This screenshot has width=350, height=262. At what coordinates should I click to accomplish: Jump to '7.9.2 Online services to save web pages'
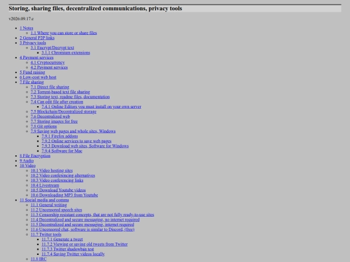coord(76,141)
